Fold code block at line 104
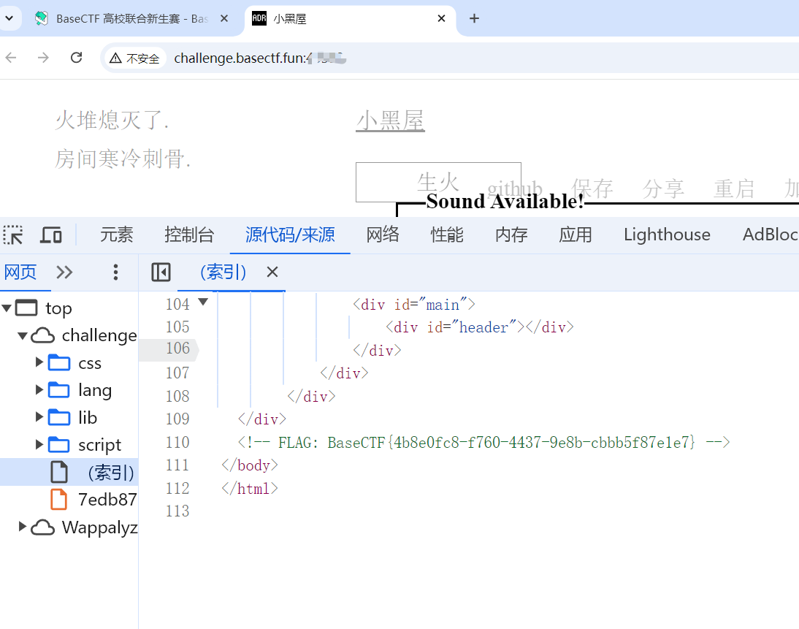Screen dimensions: 799x629 (x=203, y=302)
